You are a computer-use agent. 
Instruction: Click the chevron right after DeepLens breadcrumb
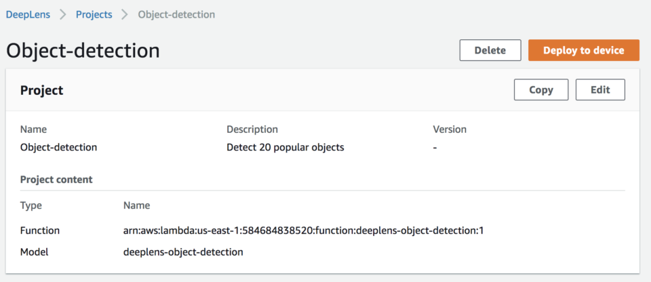[x=63, y=14]
